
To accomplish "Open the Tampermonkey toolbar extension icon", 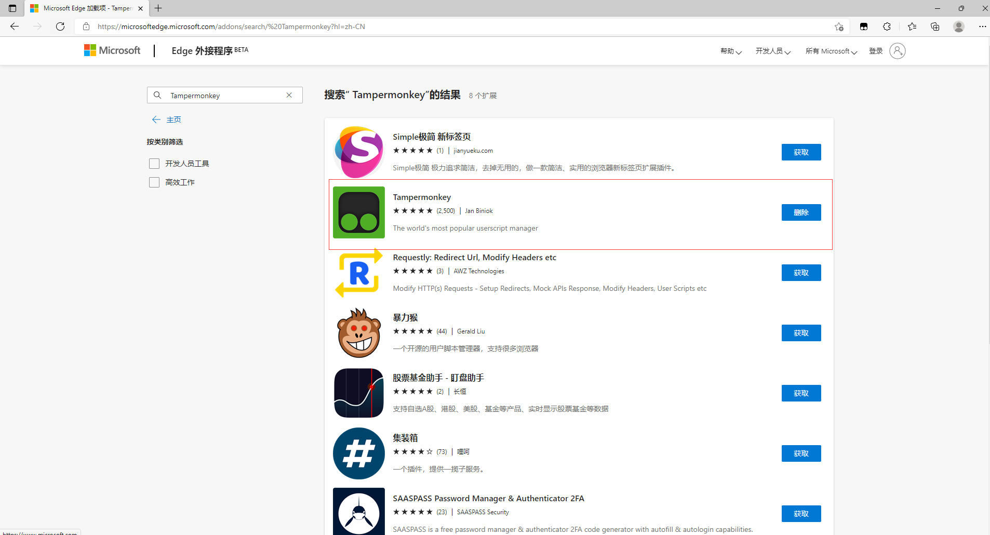I will (x=864, y=26).
